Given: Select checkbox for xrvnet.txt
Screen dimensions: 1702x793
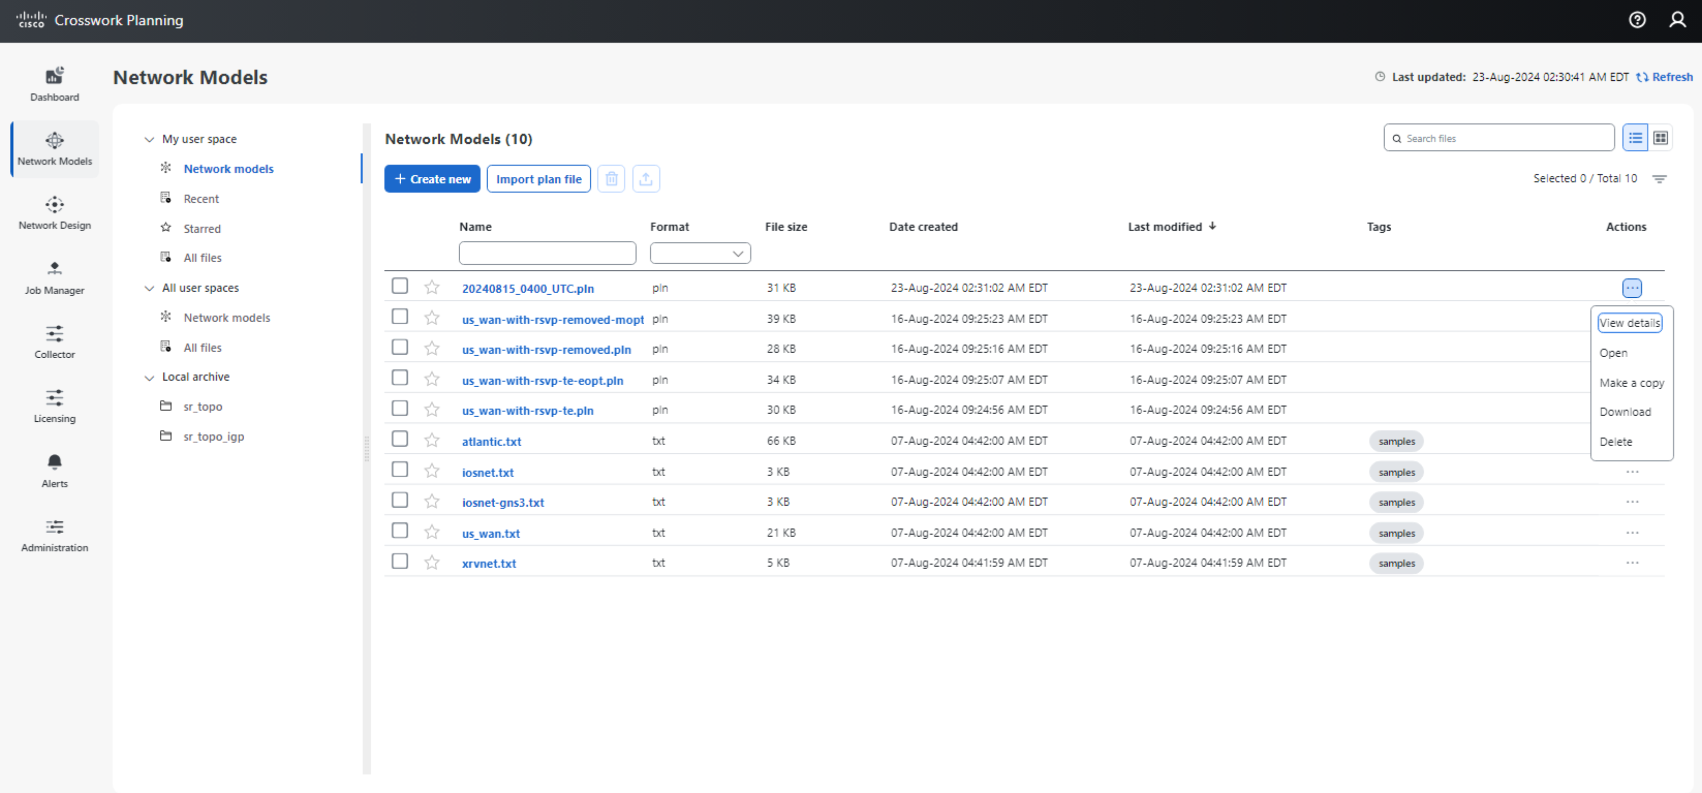Looking at the screenshot, I should pyautogui.click(x=400, y=560).
